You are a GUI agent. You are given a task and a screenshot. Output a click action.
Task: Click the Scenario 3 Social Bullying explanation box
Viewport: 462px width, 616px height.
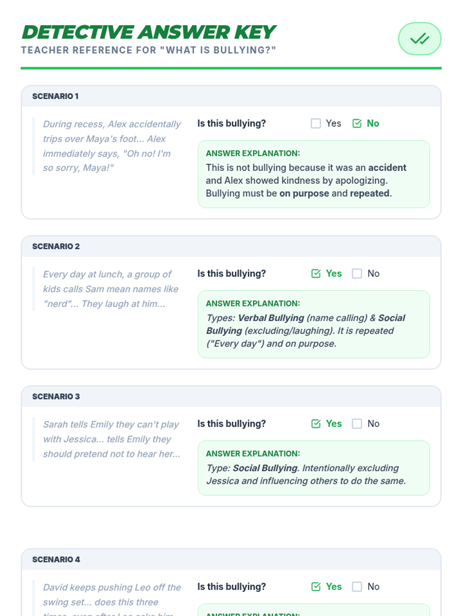314,468
